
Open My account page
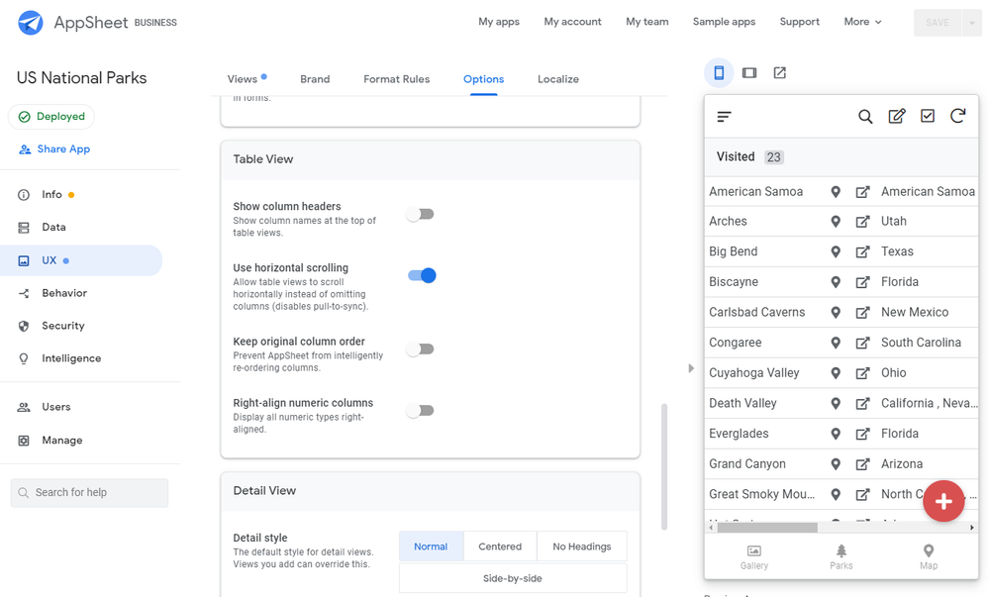pos(573,22)
